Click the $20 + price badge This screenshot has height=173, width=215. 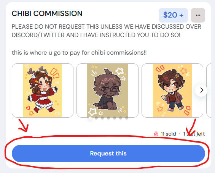(x=173, y=15)
